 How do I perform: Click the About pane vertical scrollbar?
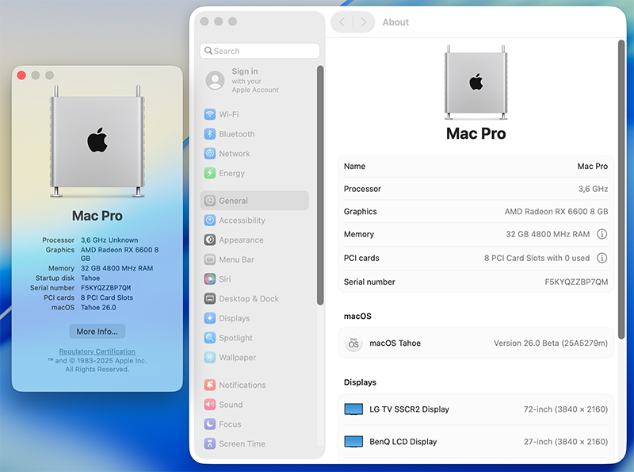point(621,190)
